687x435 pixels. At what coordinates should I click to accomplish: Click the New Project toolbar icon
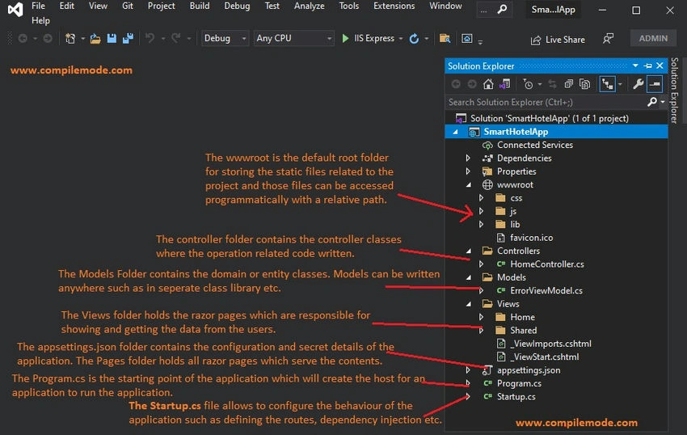[70, 39]
